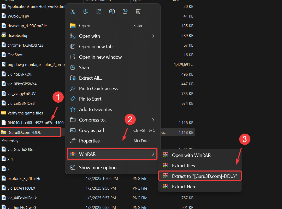Click the Delete trash can icon

138,11
